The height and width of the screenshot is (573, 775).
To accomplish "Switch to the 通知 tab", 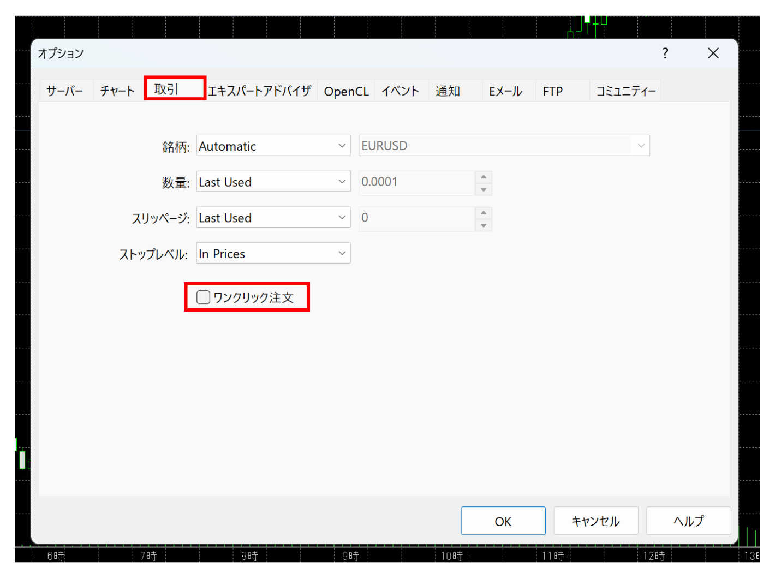I will (448, 91).
